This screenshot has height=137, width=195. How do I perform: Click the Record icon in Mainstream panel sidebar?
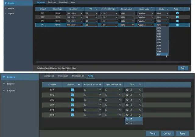(x=5, y=8)
